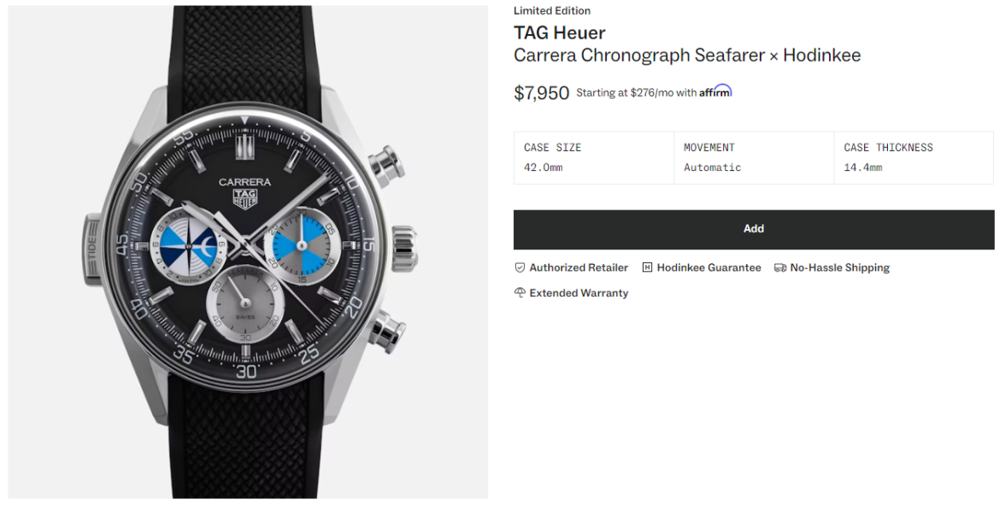Select the Carrera Chronograph Seafarer × Hodinkee title
1005x505 pixels.
686,56
